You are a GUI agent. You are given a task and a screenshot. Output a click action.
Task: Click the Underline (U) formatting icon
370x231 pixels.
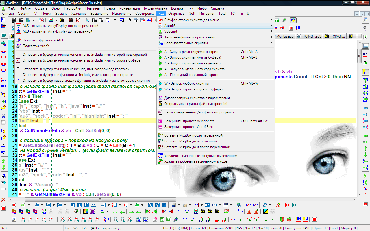[x=87, y=205]
